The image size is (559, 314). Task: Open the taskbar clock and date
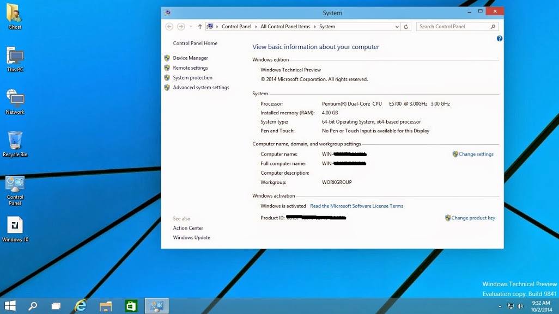tap(541, 306)
